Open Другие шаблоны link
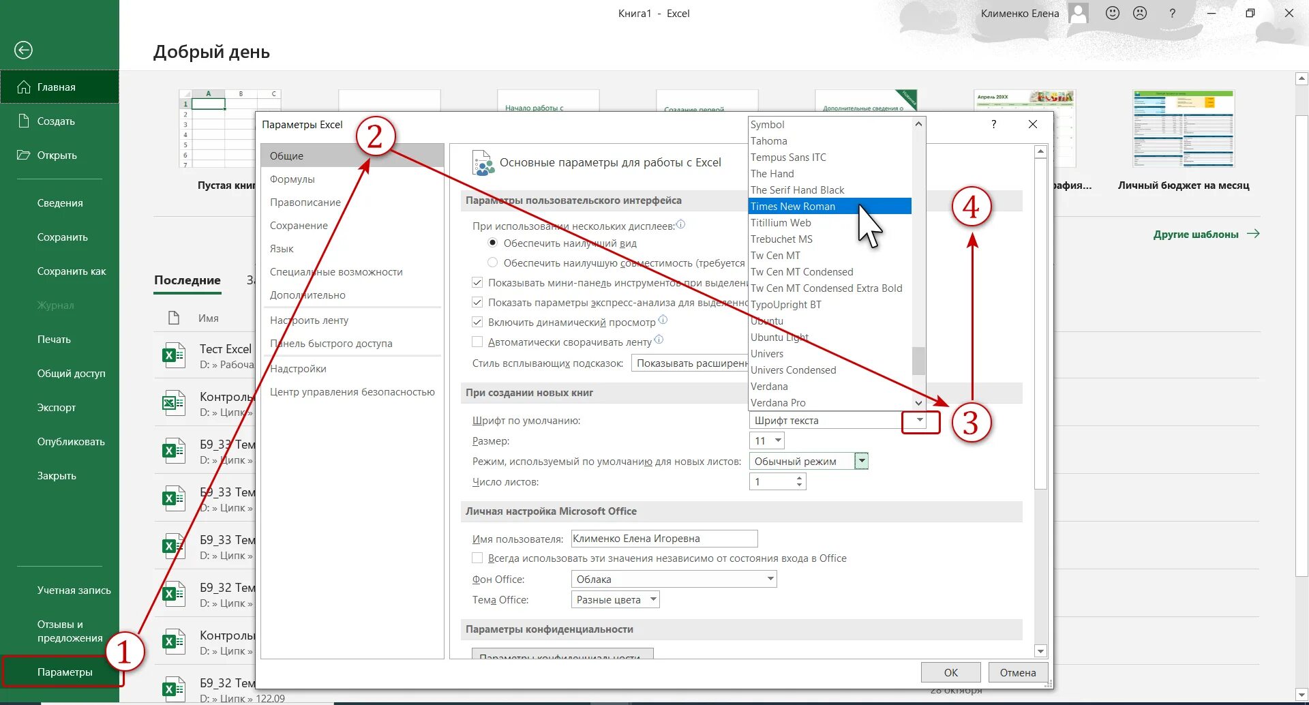Image resolution: width=1309 pixels, height=705 pixels. pyautogui.click(x=1206, y=234)
